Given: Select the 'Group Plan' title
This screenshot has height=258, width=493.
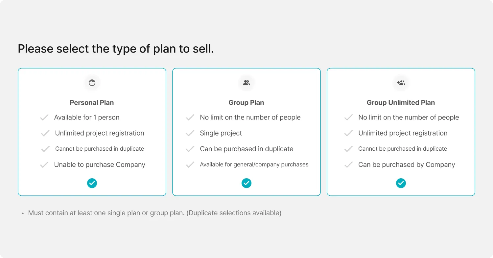Looking at the screenshot, I should pos(246,103).
